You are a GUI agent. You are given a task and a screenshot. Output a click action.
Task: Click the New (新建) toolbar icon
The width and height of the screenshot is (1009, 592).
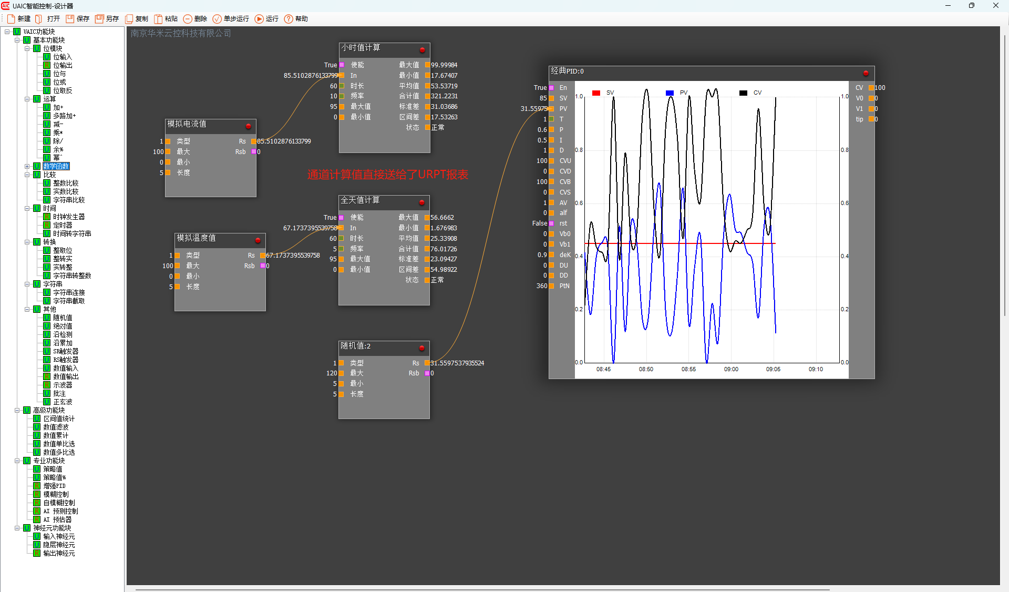(11, 19)
